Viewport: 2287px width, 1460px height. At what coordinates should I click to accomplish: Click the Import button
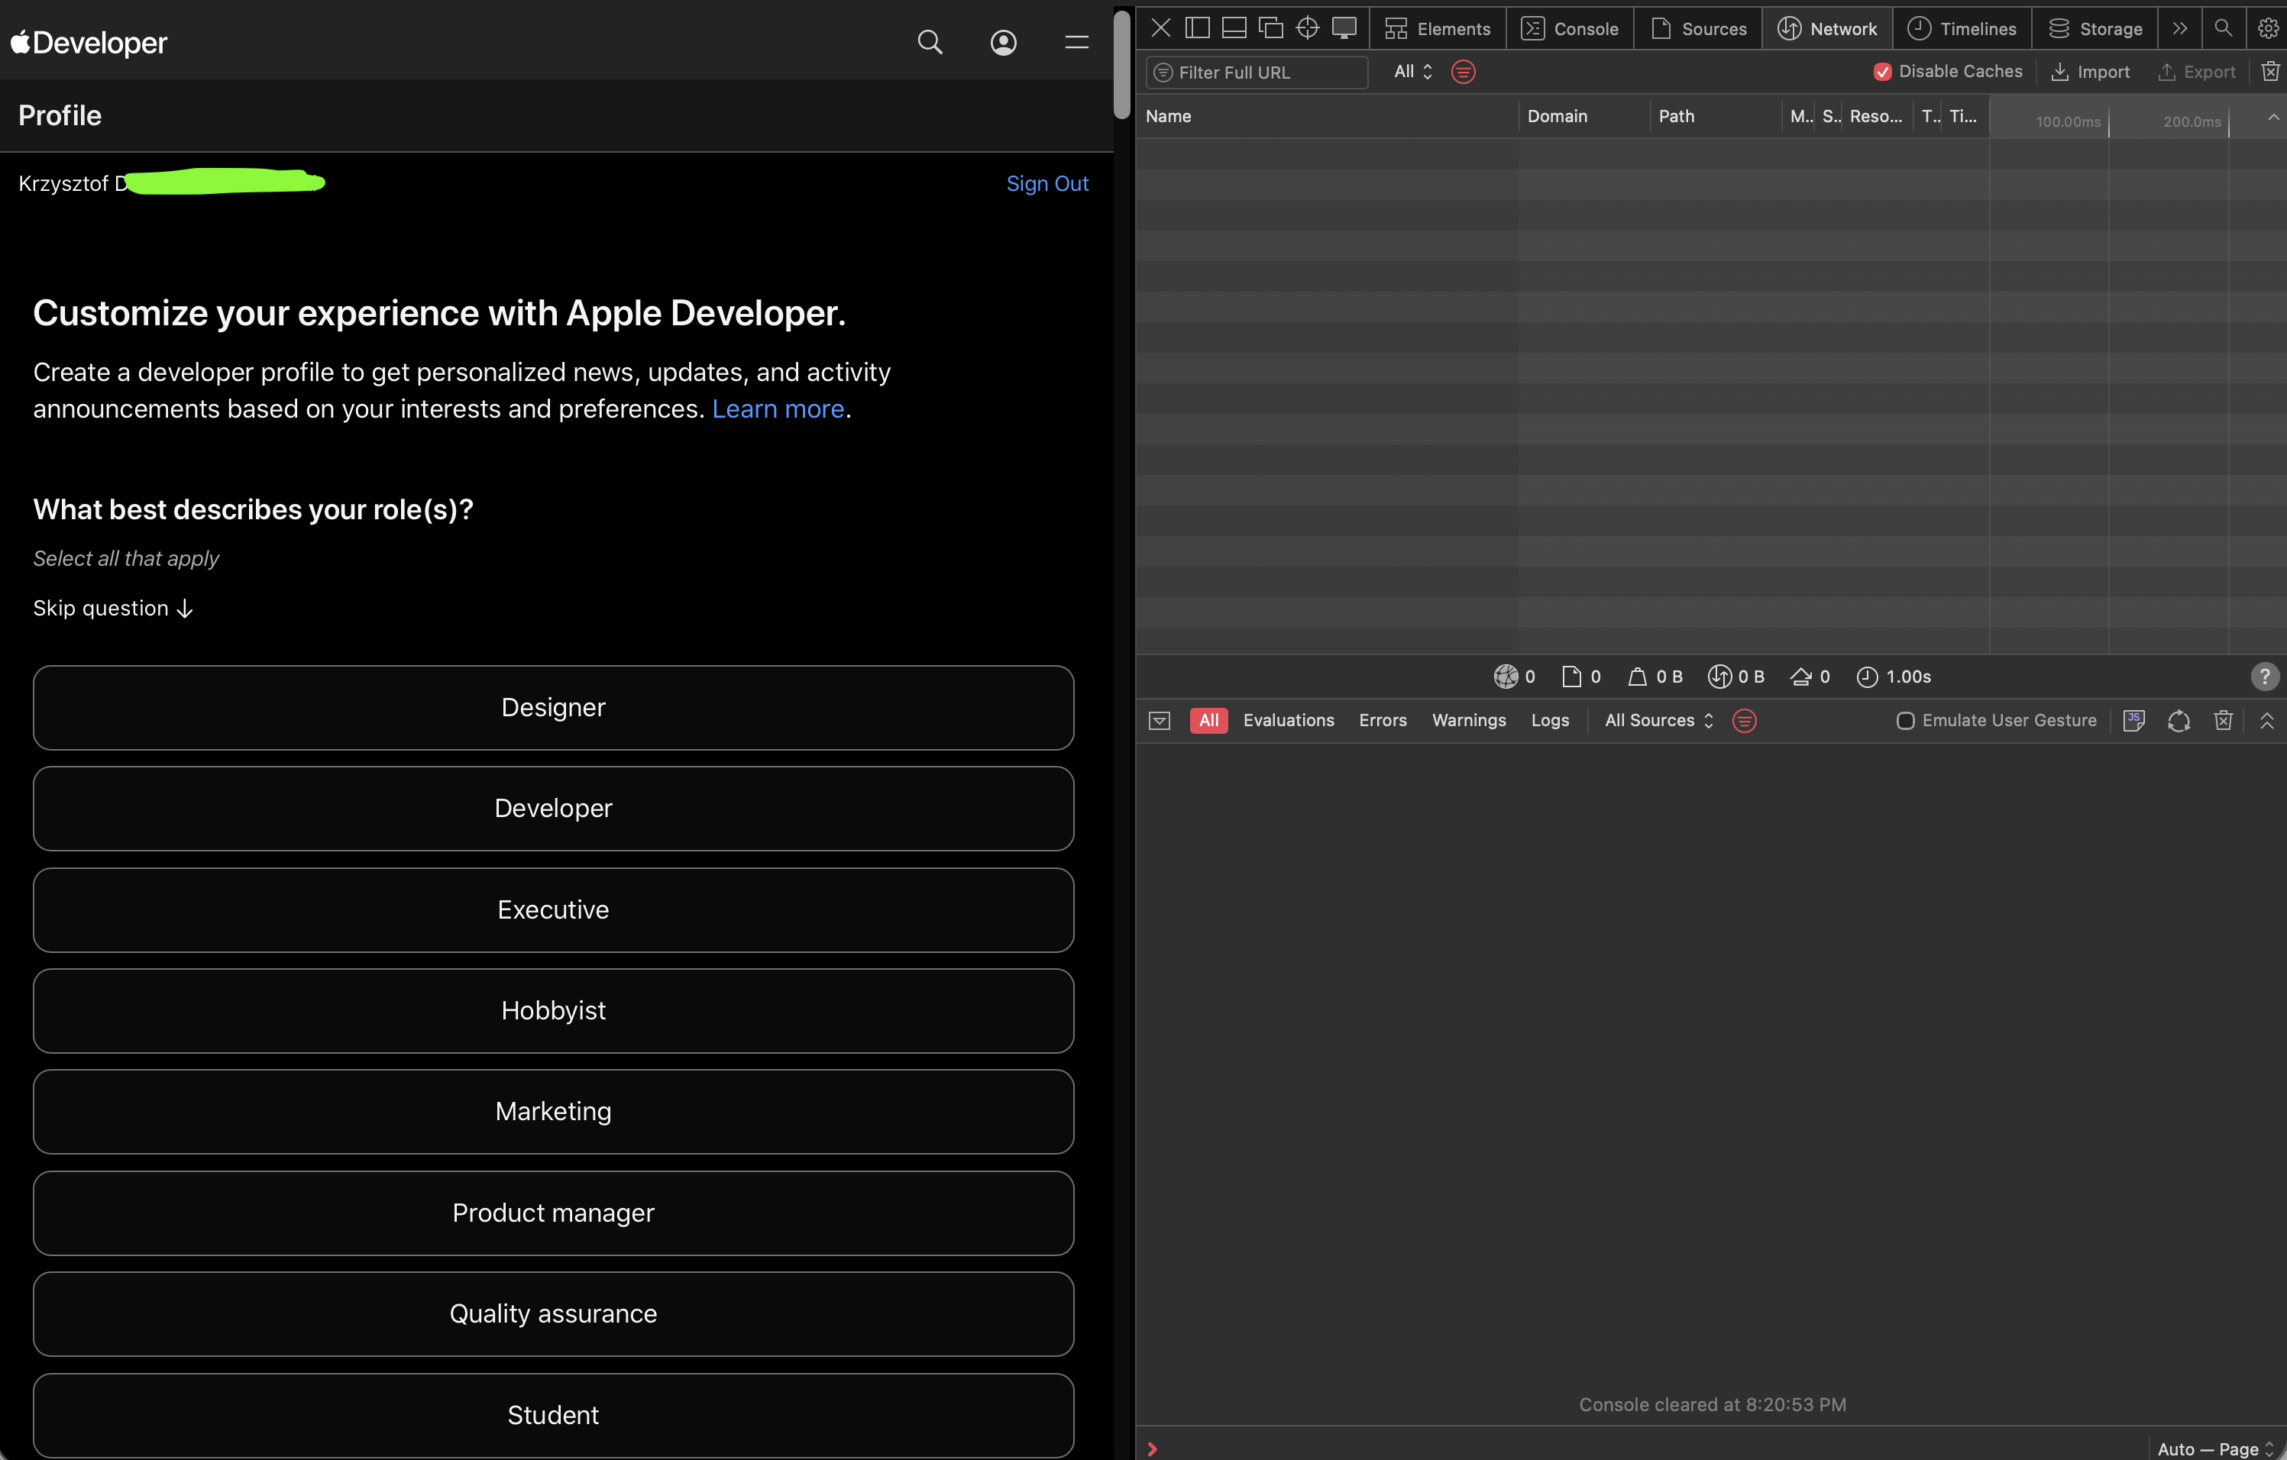(2091, 72)
